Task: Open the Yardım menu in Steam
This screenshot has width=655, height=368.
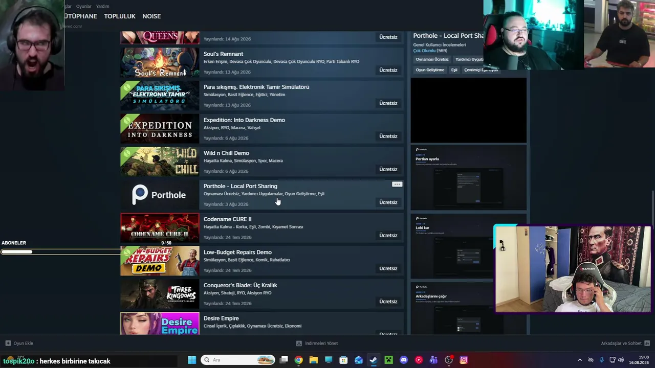Action: coord(103,6)
